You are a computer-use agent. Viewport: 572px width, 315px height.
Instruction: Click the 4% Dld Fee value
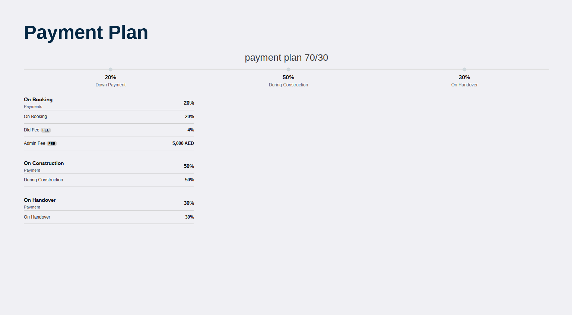(191, 130)
